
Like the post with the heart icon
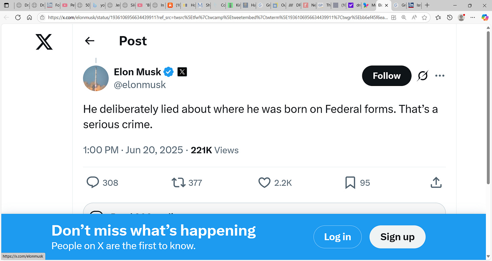(x=264, y=183)
